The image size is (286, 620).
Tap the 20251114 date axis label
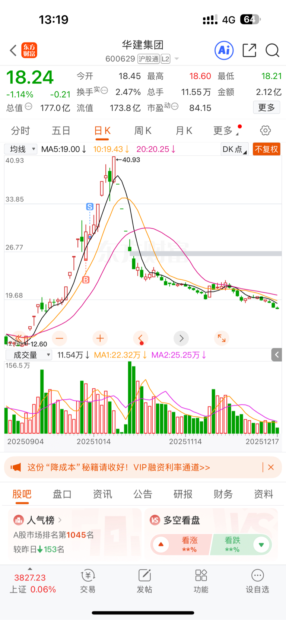point(185,442)
